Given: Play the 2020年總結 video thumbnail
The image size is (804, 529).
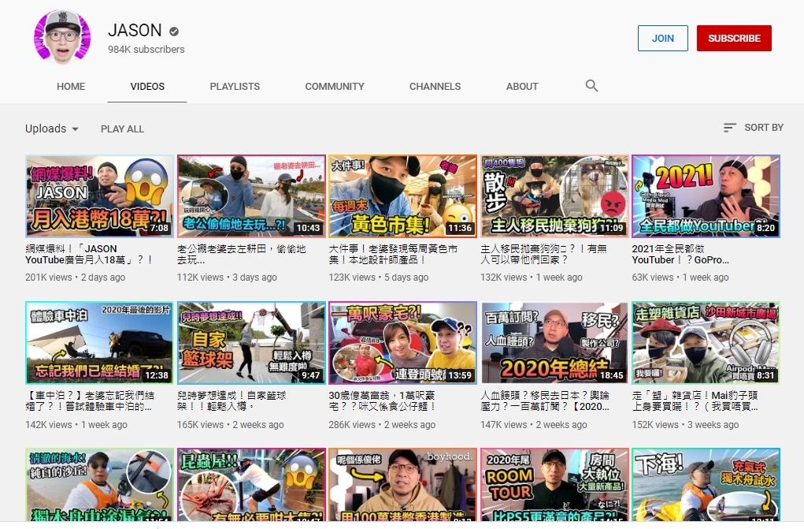Looking at the screenshot, I should point(554,342).
